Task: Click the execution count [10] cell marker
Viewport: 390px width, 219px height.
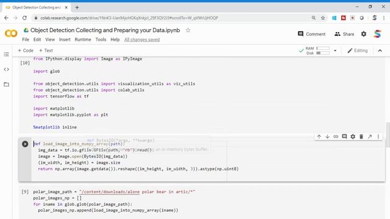Action: pos(25,63)
